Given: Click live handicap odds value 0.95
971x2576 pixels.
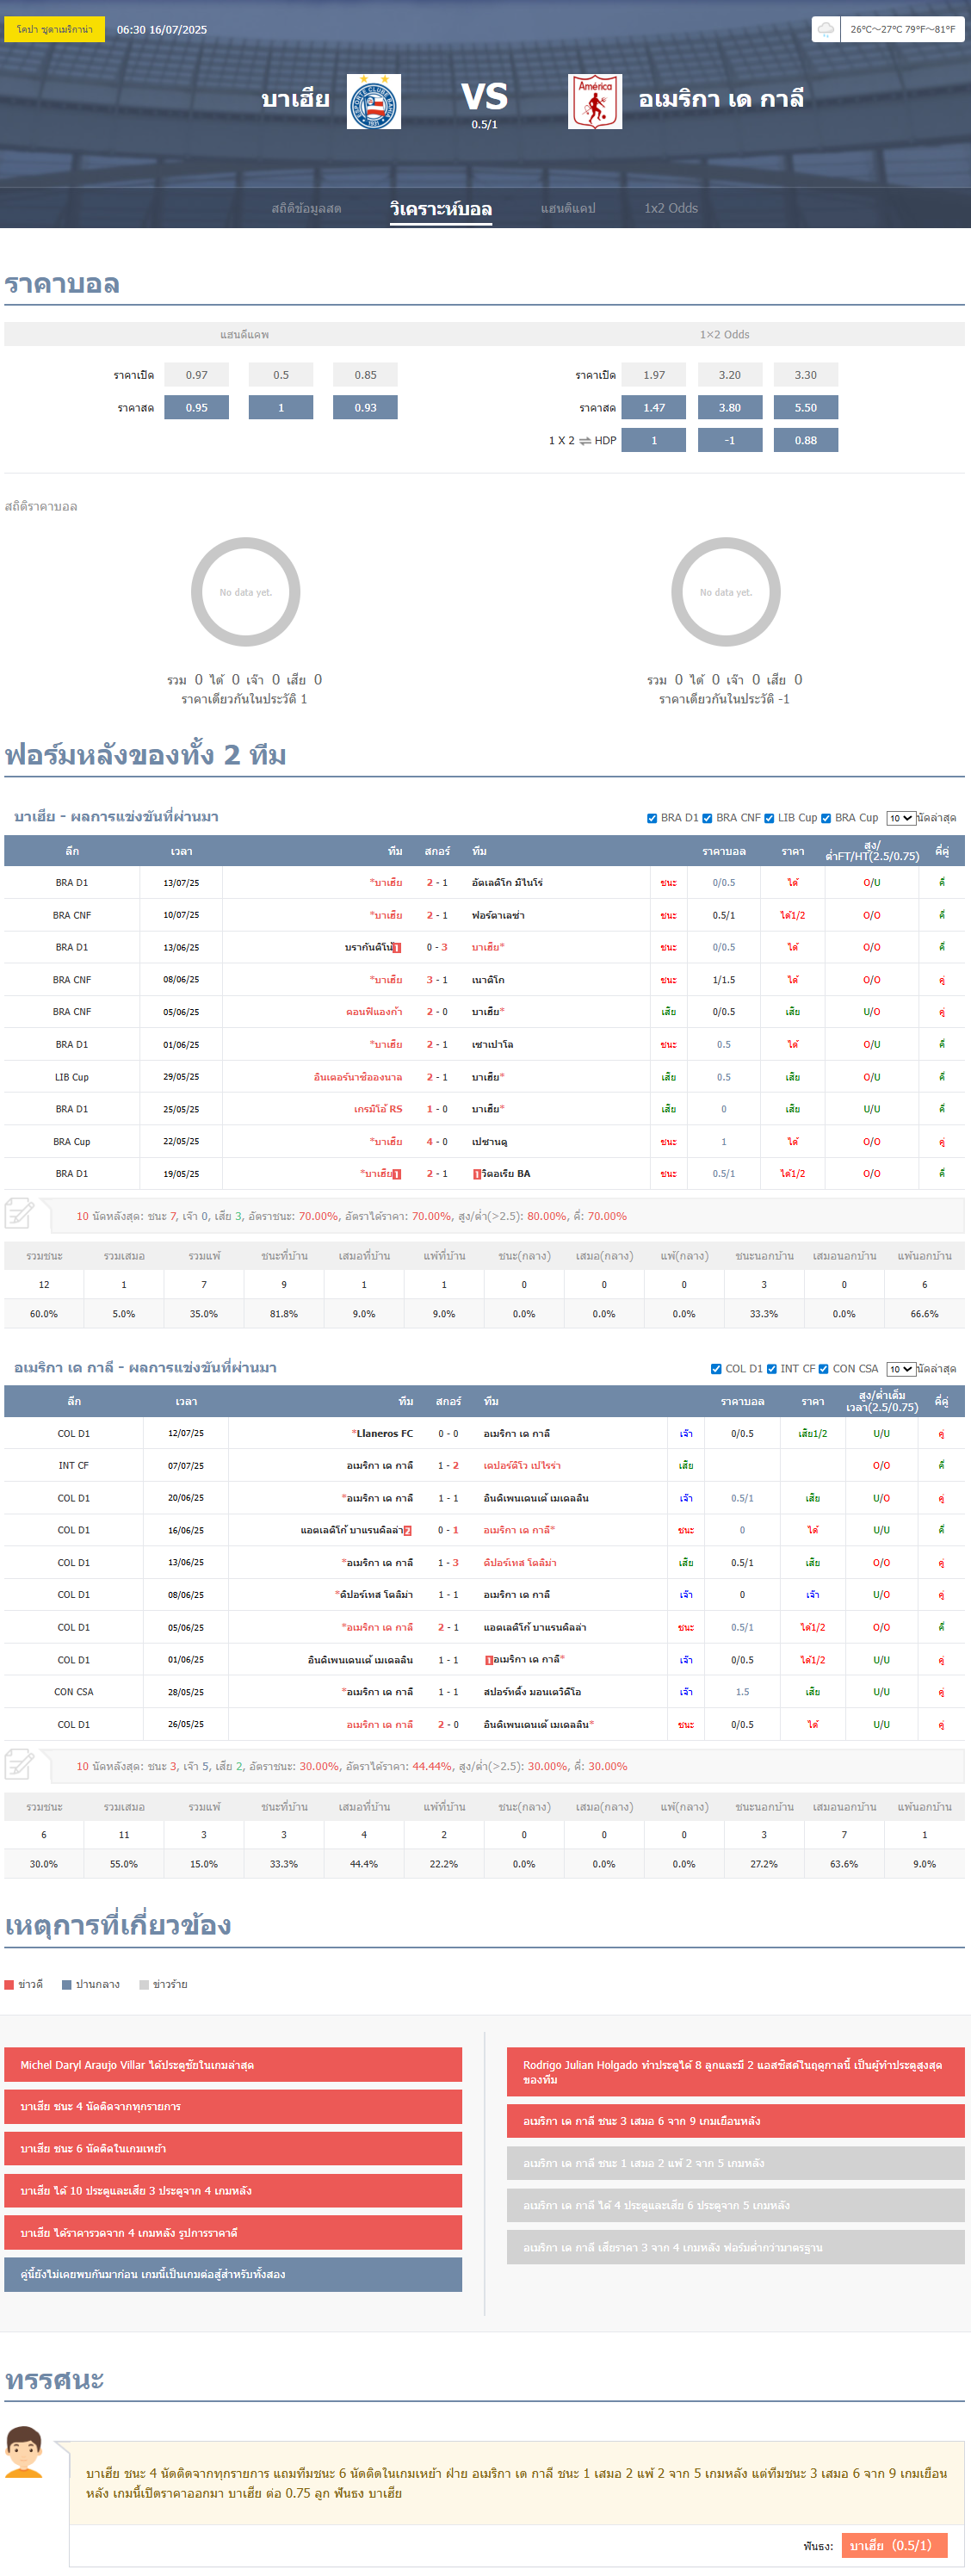Looking at the screenshot, I should [196, 407].
